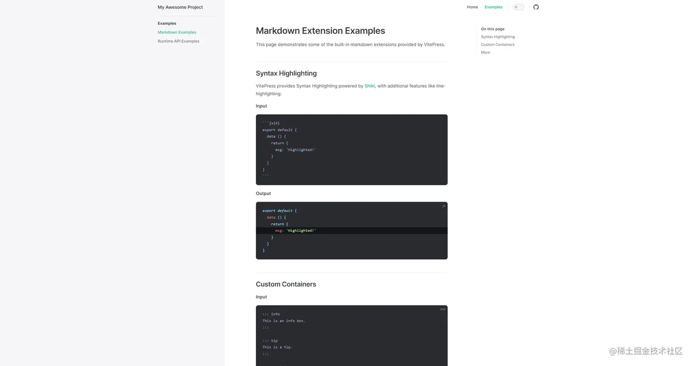Go to Home in navbar
Image resolution: width=693 pixels, height=366 pixels.
click(472, 7)
